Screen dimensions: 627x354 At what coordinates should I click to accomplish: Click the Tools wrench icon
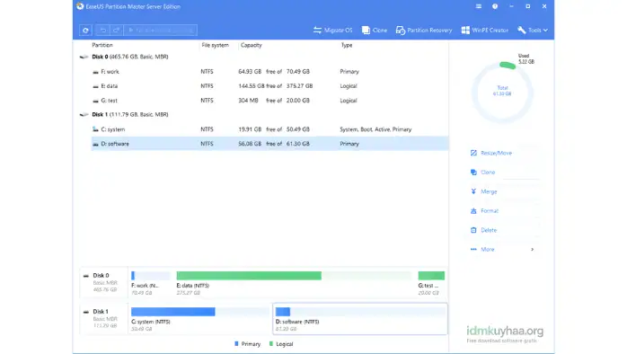point(521,30)
